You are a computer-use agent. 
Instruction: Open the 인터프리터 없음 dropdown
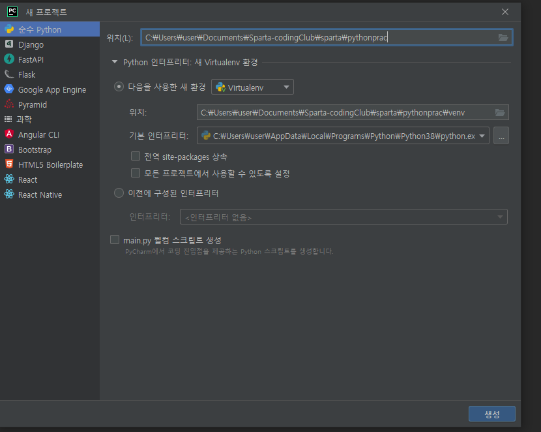pyautogui.click(x=344, y=217)
